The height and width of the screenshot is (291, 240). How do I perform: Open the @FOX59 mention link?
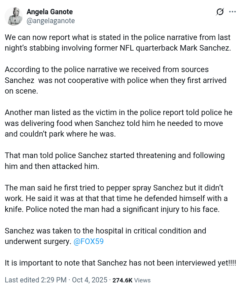pyautogui.click(x=88, y=241)
